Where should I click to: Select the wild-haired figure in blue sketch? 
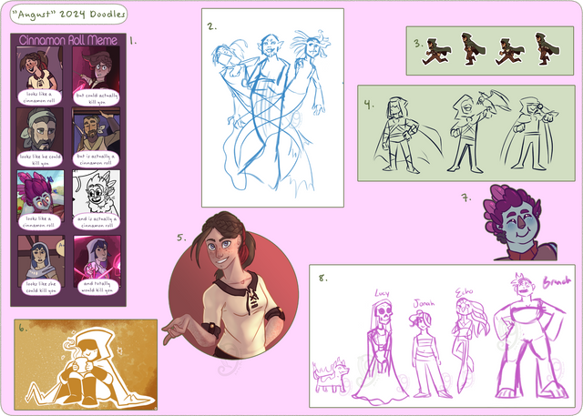click(309, 75)
